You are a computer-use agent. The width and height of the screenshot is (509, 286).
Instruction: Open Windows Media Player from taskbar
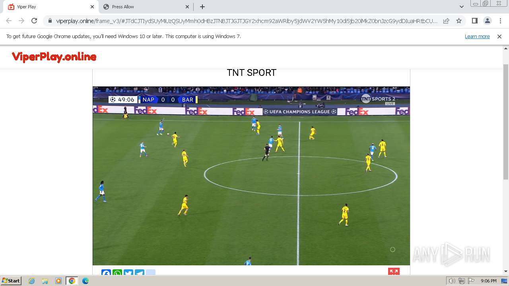58,281
